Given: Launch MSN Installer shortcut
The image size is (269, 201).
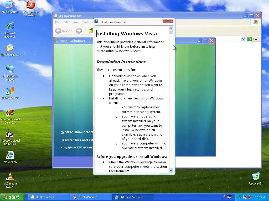Looking at the screenshot, I should pos(10,93).
